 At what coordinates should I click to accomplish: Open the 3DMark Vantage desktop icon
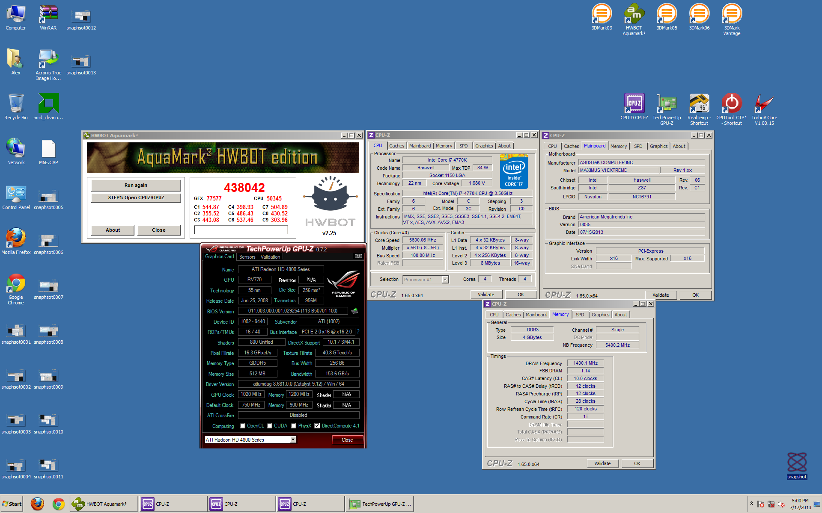pyautogui.click(x=732, y=19)
